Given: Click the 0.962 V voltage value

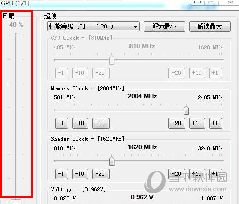Looking at the screenshot, I should (142, 197).
